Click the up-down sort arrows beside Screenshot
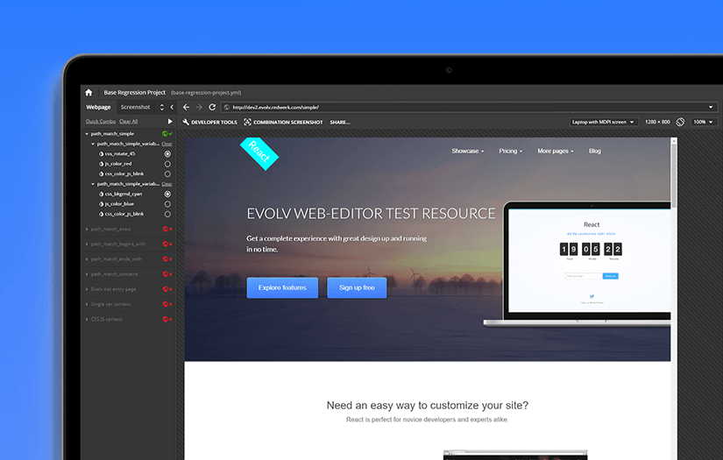 (162, 107)
